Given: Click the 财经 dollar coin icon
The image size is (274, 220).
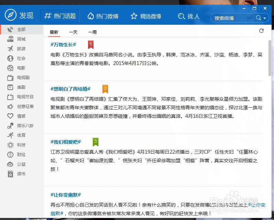Looking at the screenshot, I should coord(10,154).
